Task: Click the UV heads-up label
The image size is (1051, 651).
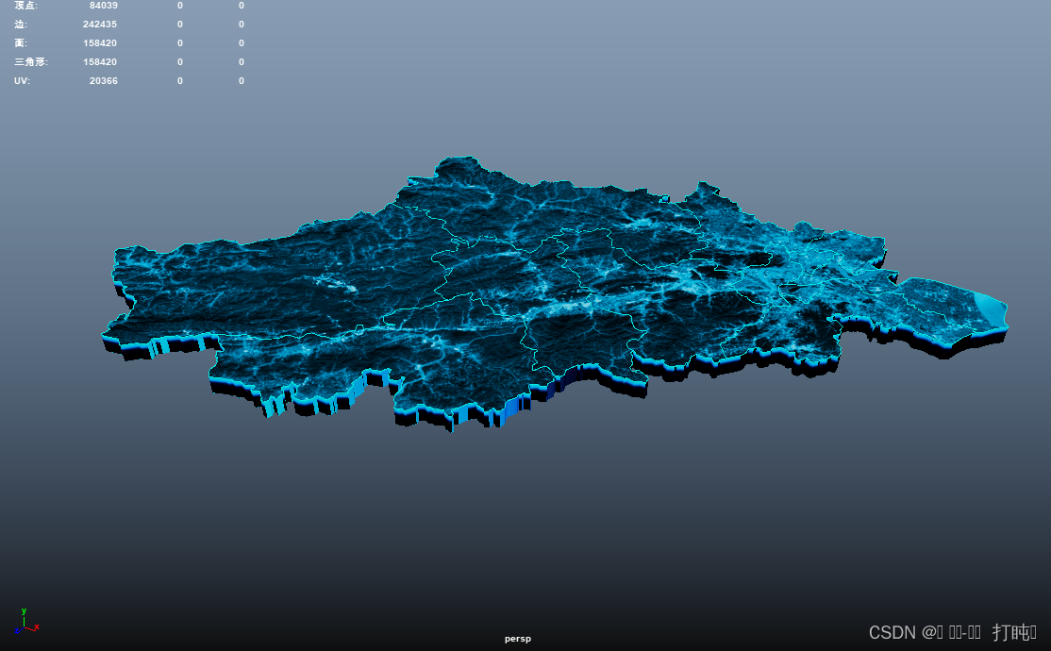Action: coord(22,80)
